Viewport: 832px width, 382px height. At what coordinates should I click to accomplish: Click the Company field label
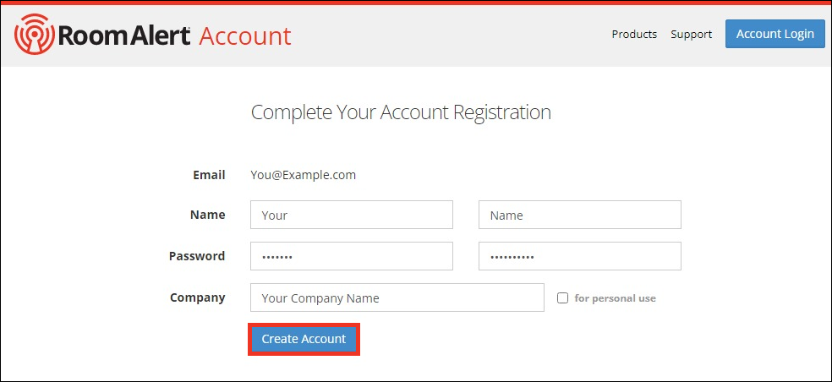197,297
